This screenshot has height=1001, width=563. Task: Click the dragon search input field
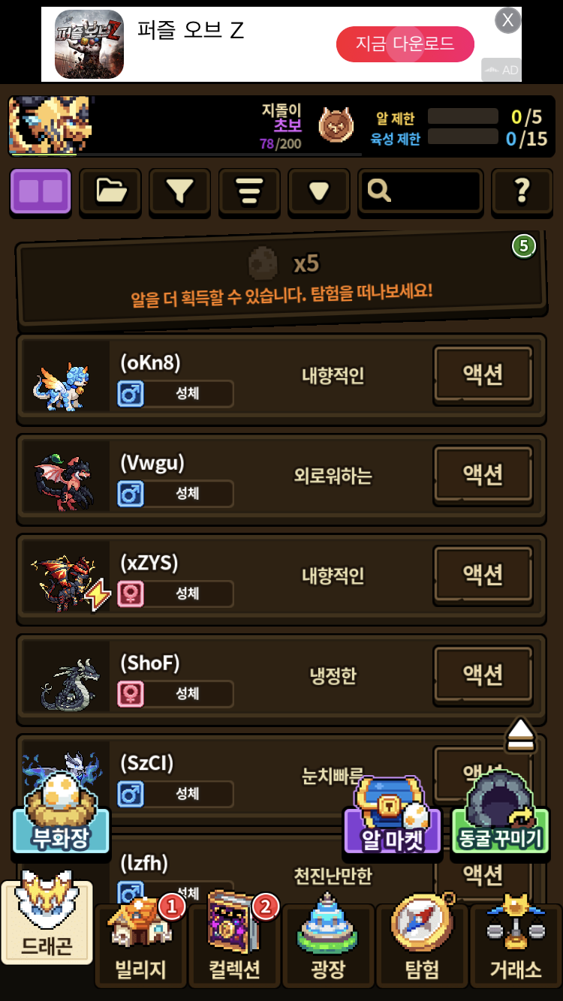[420, 191]
